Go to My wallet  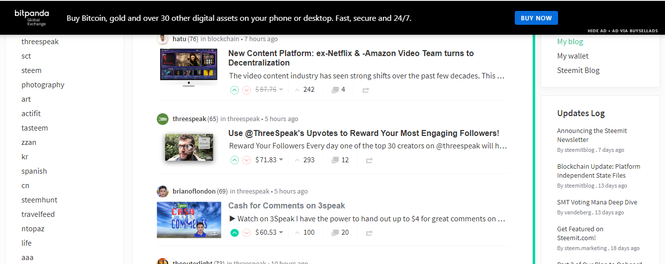[x=573, y=56]
